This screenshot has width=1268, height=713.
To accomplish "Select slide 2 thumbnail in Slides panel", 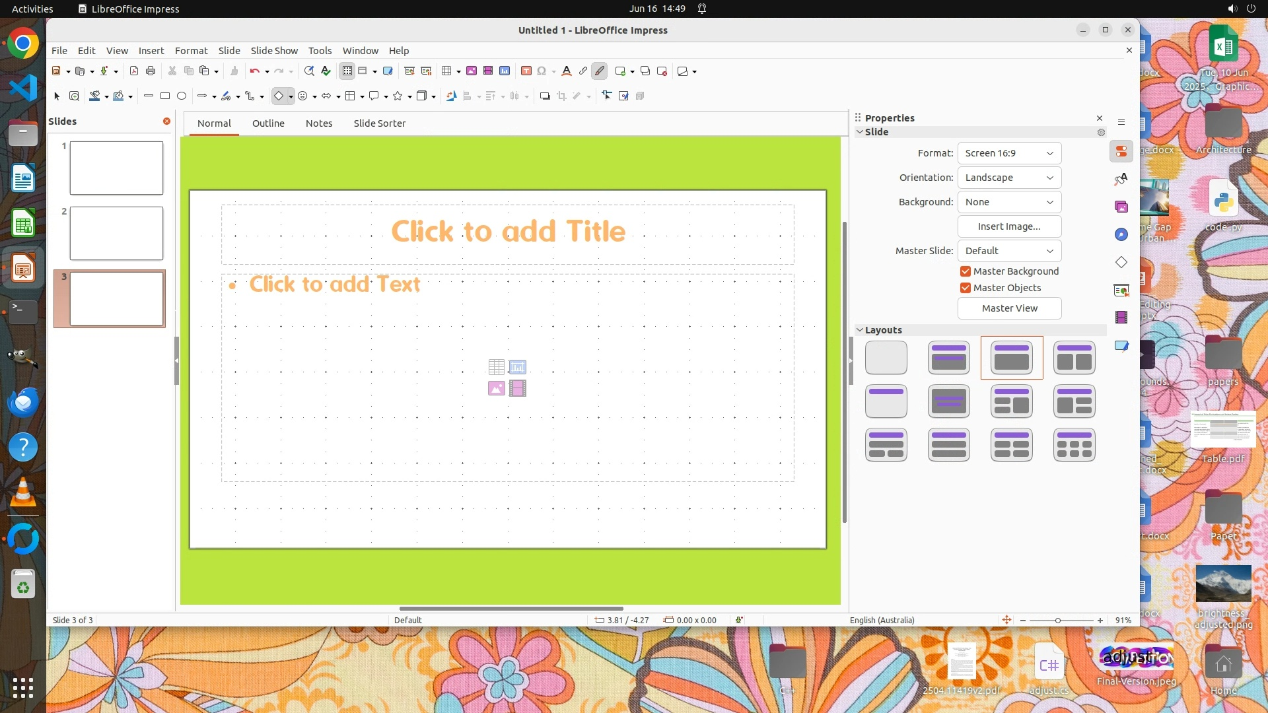I will [116, 233].
